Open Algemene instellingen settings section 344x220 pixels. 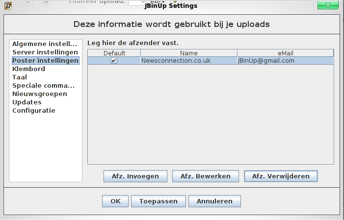pos(45,44)
